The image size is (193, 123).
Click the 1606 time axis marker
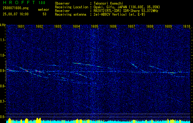pyautogui.click(x=113, y=26)
